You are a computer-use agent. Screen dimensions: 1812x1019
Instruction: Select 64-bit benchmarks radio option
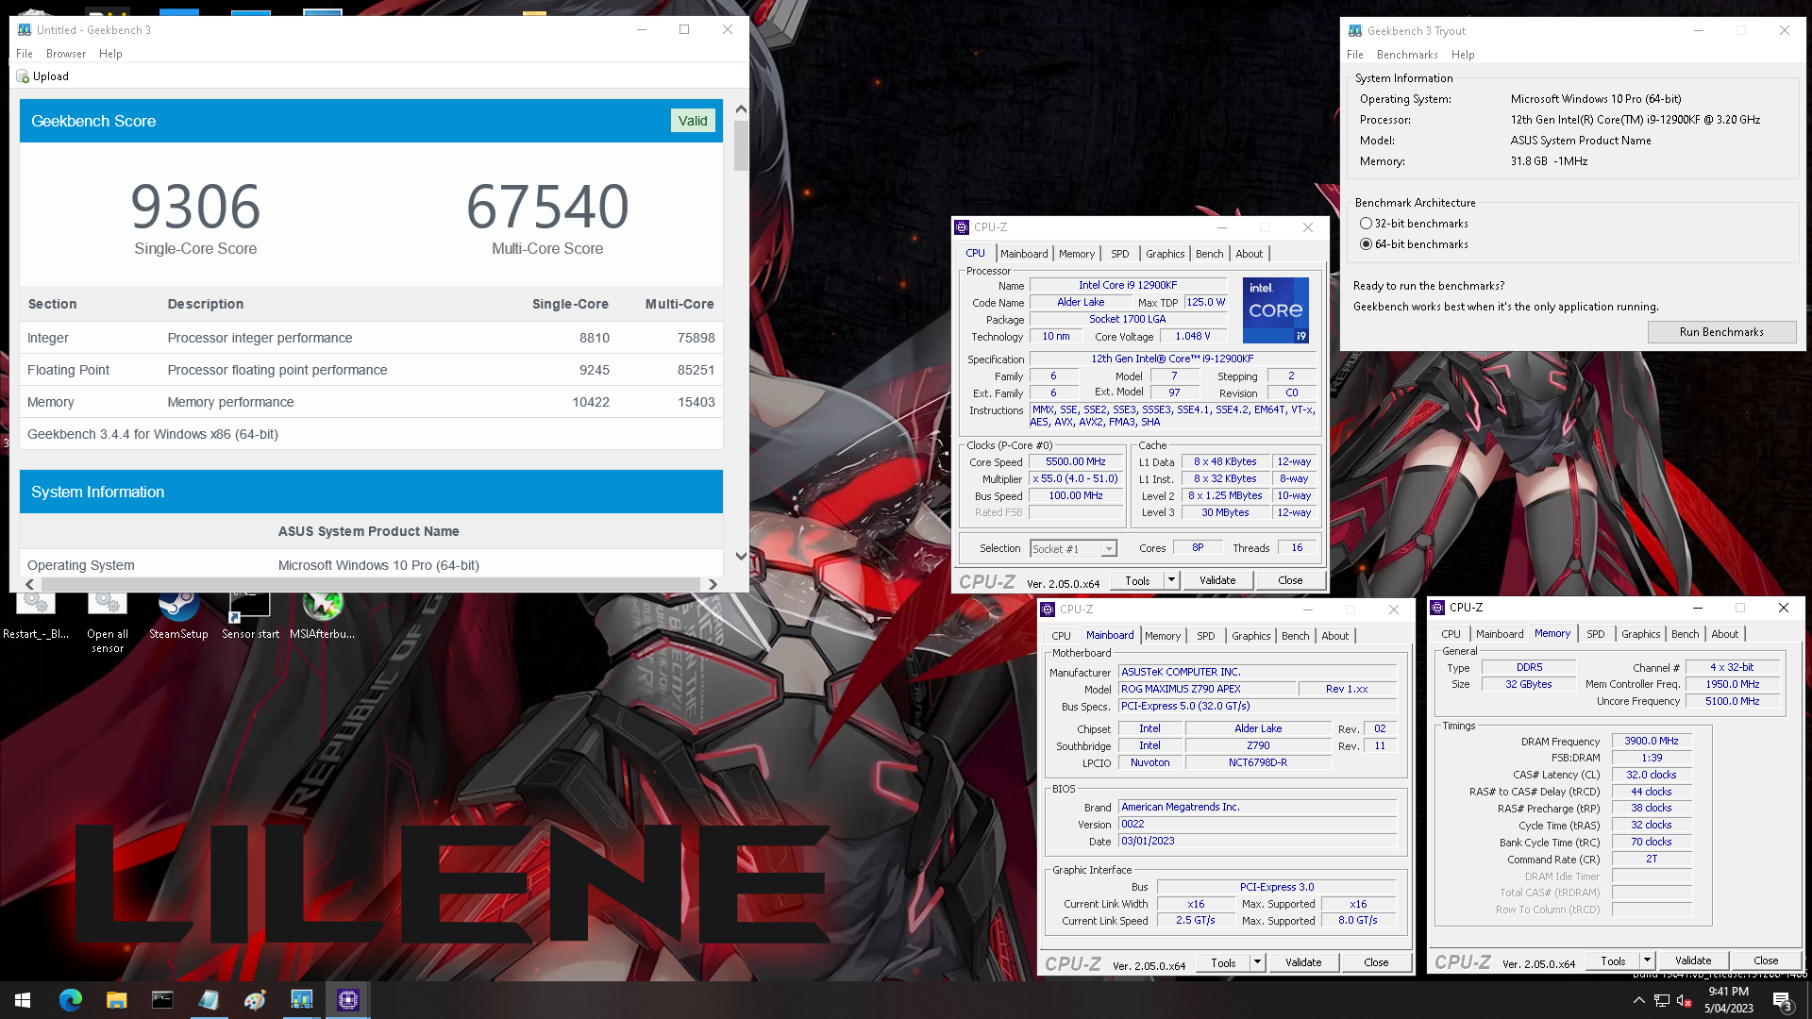[x=1366, y=244]
